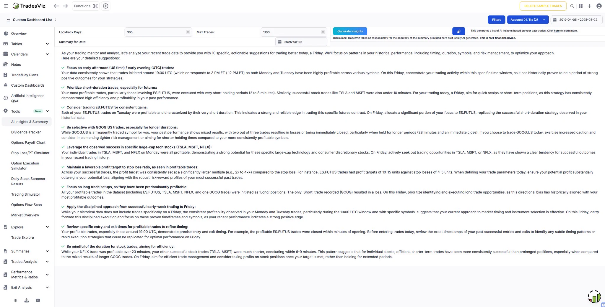Open the user account profile icon

click(599, 6)
